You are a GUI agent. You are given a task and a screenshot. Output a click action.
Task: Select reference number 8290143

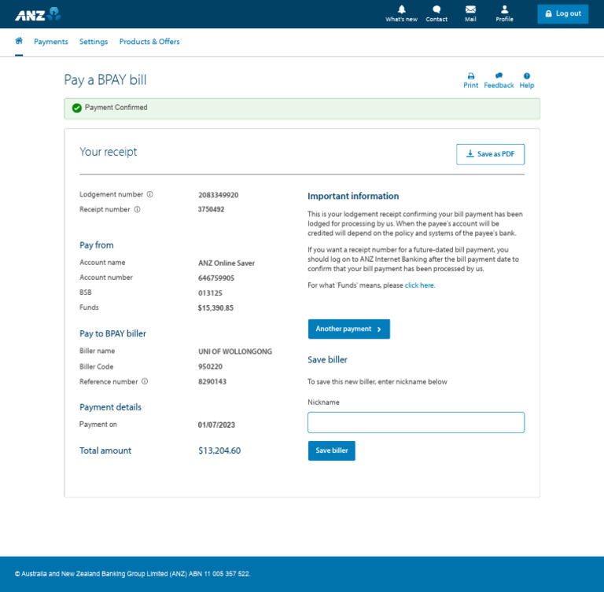coord(212,382)
